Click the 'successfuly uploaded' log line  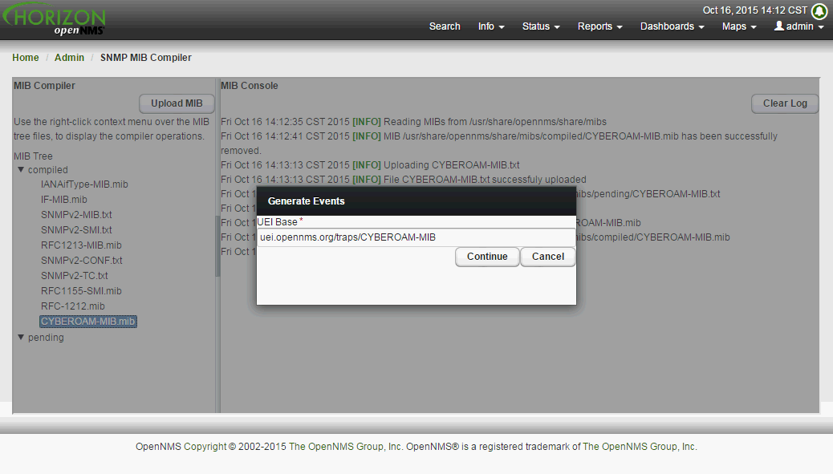point(403,180)
